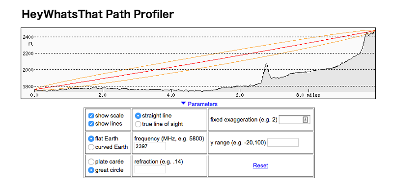Click the fixed exaggeration (e.g. 2) label
The image size is (393, 190).
244,120
